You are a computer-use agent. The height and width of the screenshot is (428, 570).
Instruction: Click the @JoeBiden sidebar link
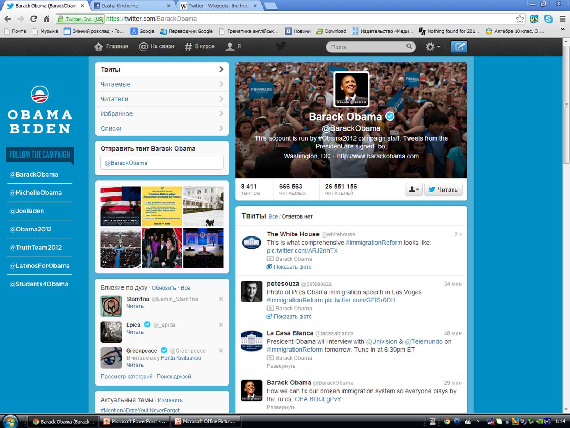(x=27, y=211)
